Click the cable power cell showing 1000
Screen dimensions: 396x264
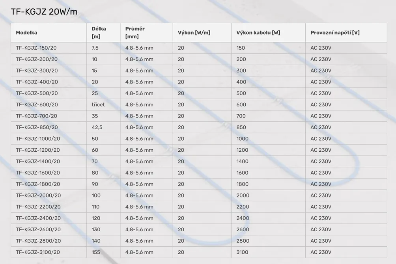[243, 139]
